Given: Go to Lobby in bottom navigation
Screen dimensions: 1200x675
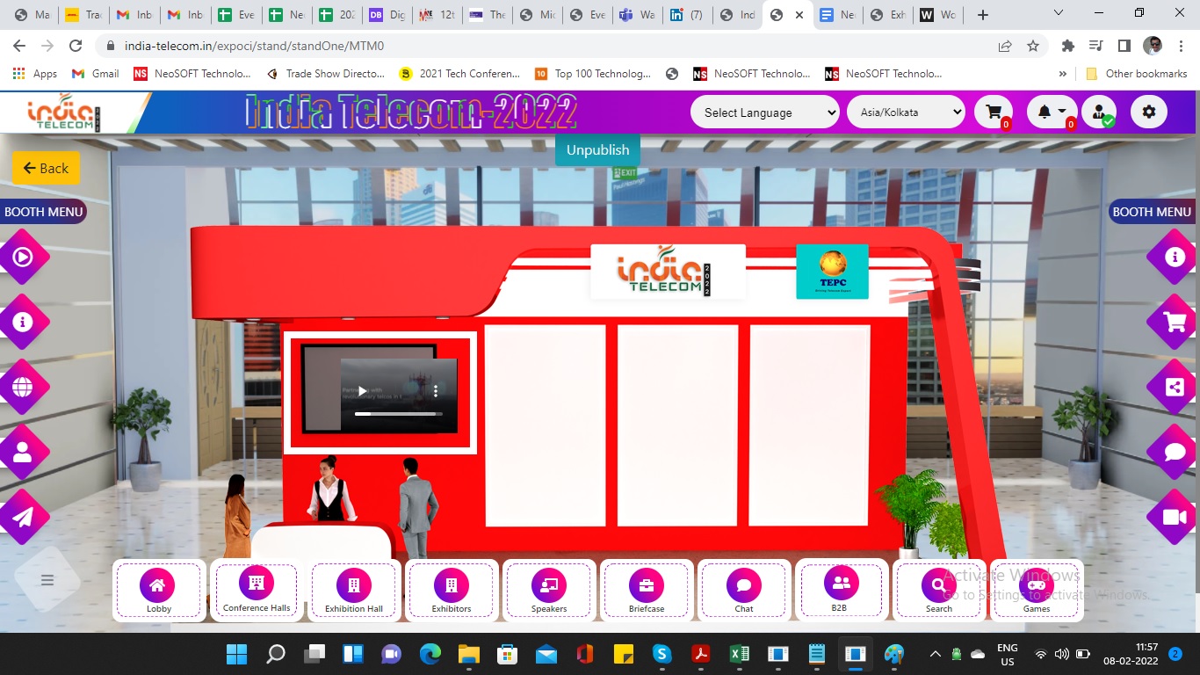Looking at the screenshot, I should [x=158, y=591].
